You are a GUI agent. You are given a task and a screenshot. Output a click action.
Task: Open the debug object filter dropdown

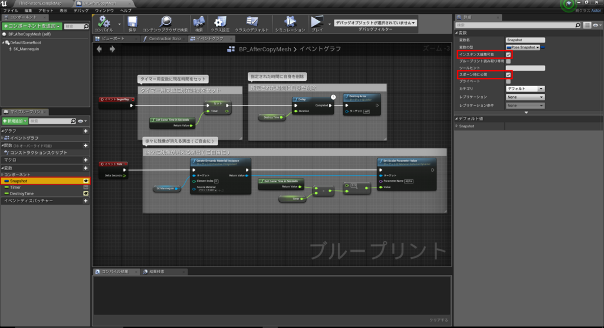click(375, 23)
